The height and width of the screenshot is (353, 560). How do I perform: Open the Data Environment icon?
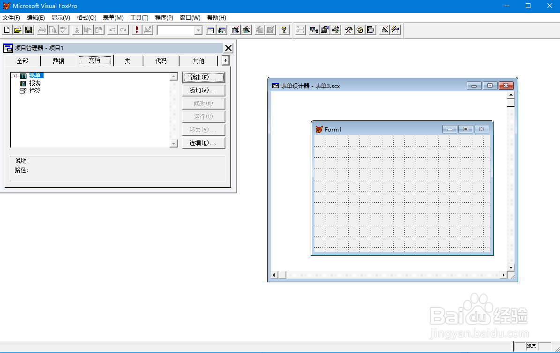[314, 30]
